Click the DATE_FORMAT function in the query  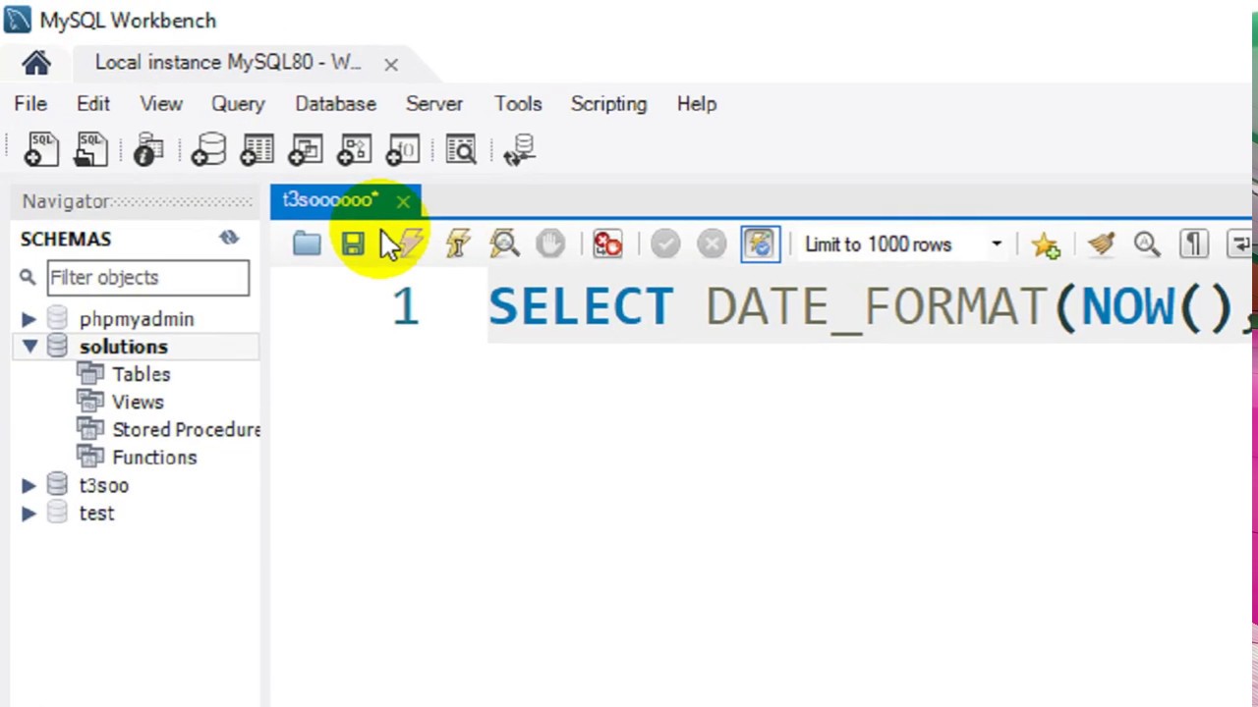coord(876,307)
